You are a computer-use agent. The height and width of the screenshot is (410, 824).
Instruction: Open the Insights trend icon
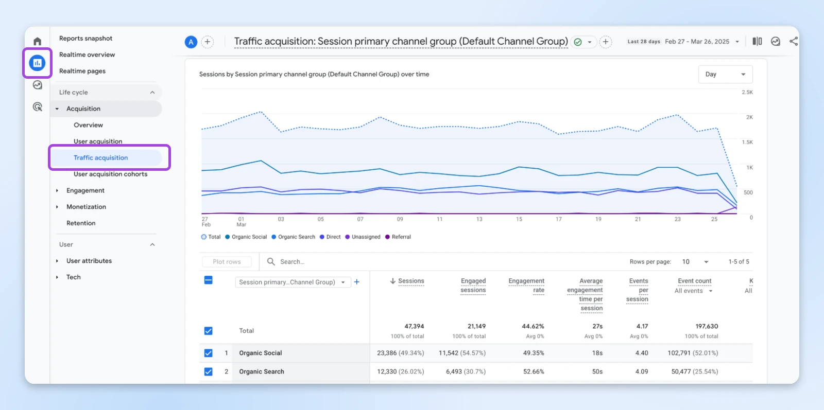coord(776,41)
